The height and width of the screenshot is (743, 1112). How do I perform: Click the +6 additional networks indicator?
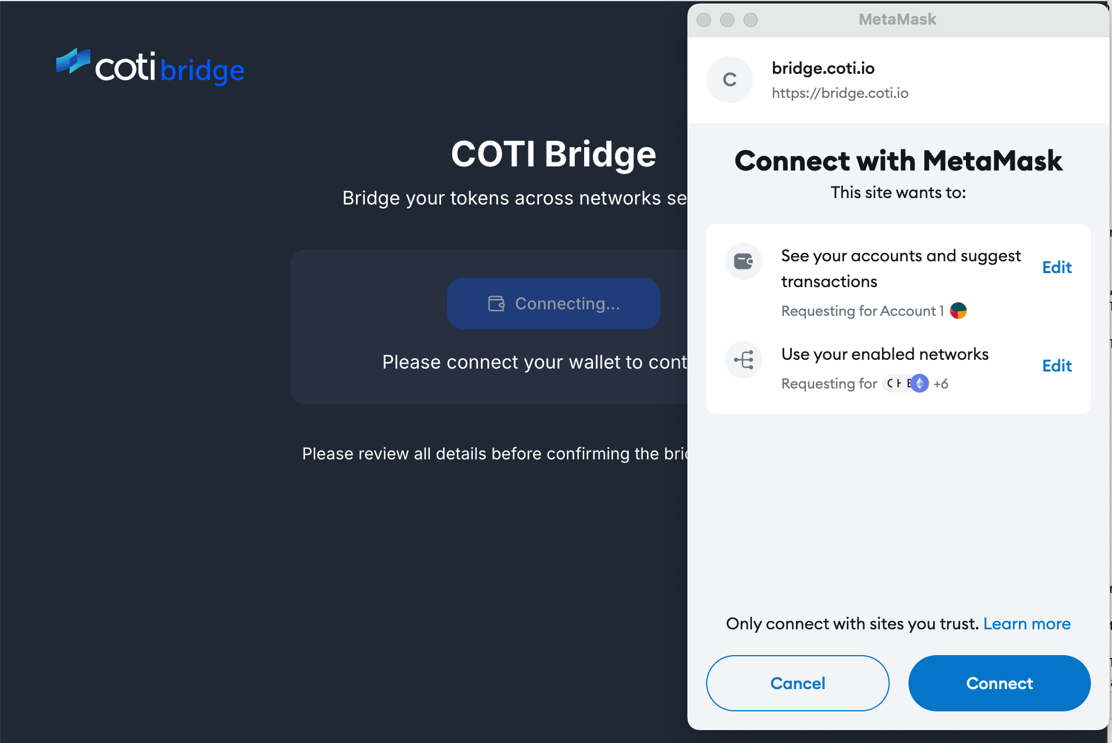pyautogui.click(x=941, y=384)
